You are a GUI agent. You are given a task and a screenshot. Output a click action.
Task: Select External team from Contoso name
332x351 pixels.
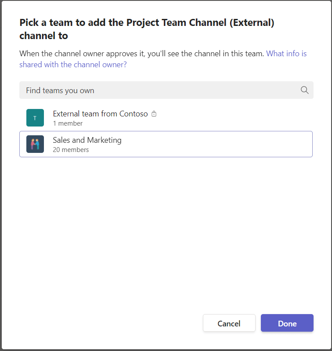(x=100, y=114)
